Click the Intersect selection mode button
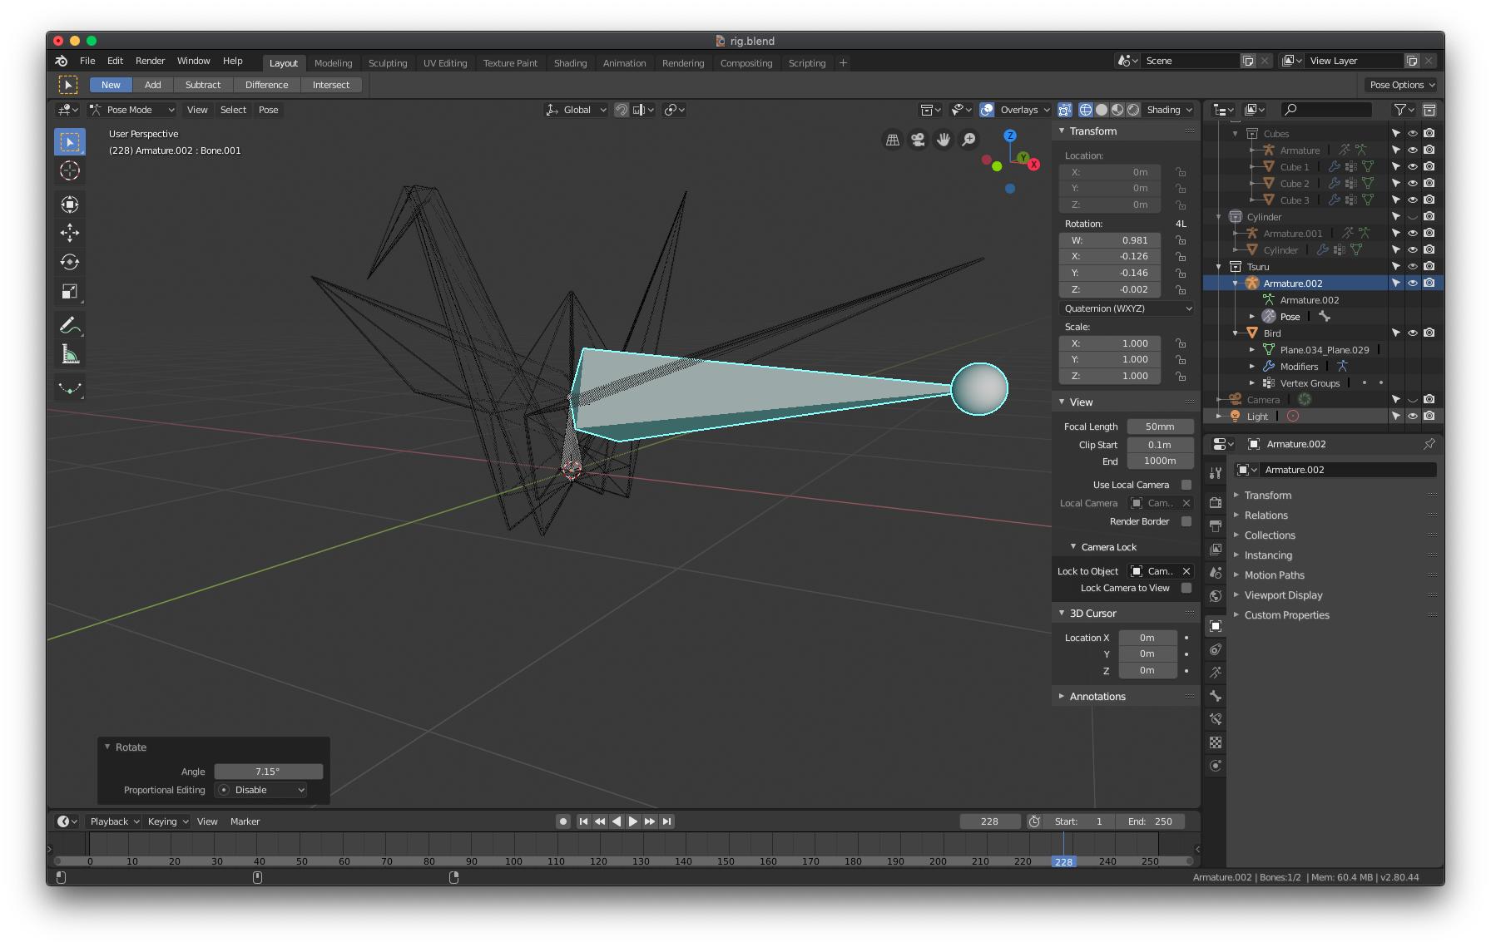 [x=331, y=85]
